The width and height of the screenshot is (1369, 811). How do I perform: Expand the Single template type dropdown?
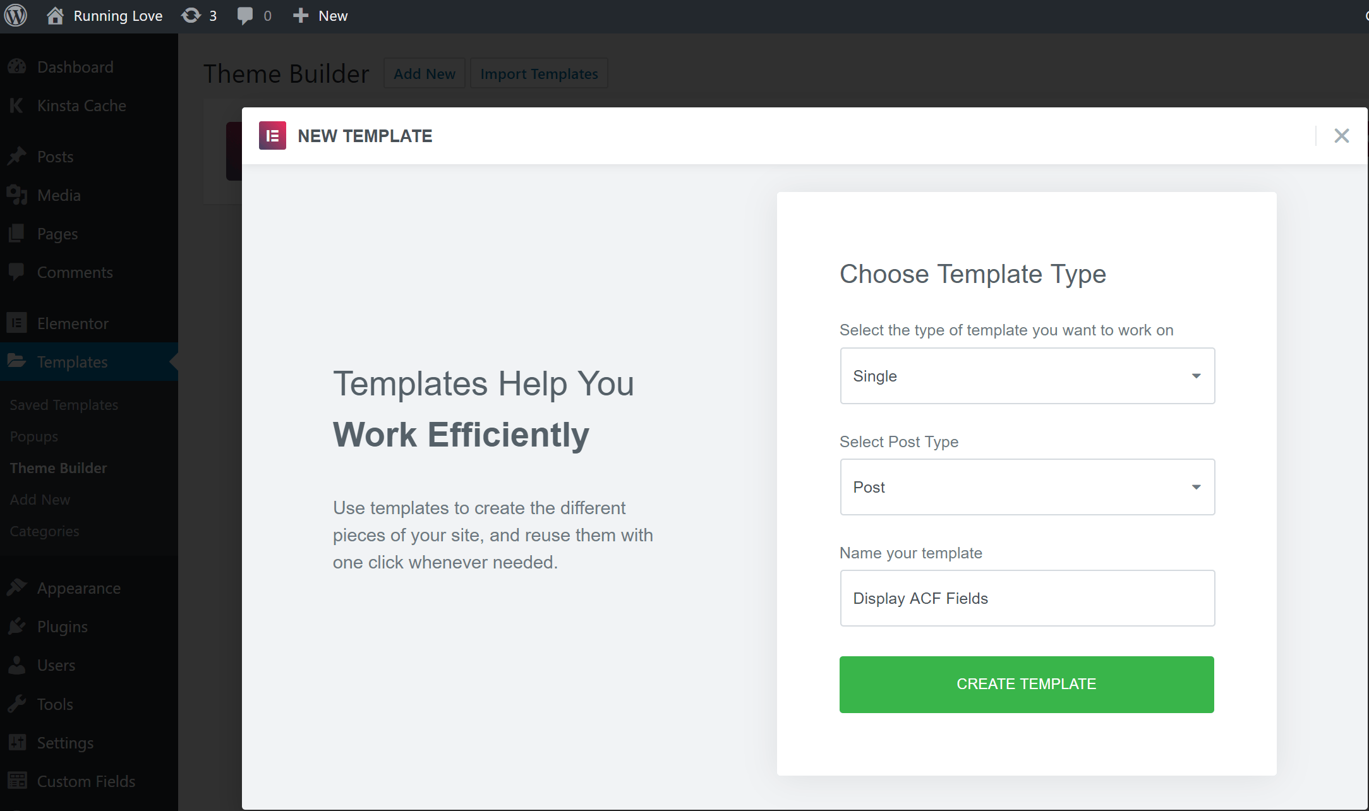pos(1026,376)
